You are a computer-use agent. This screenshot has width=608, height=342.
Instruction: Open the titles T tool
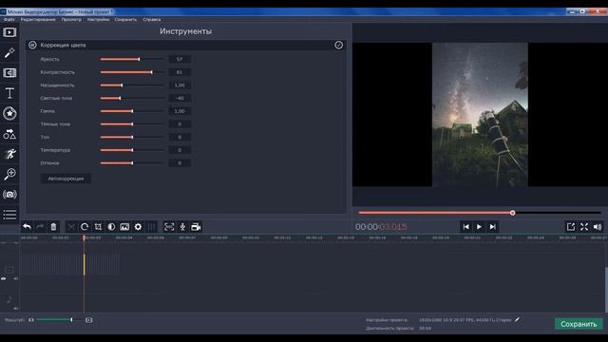coord(9,93)
